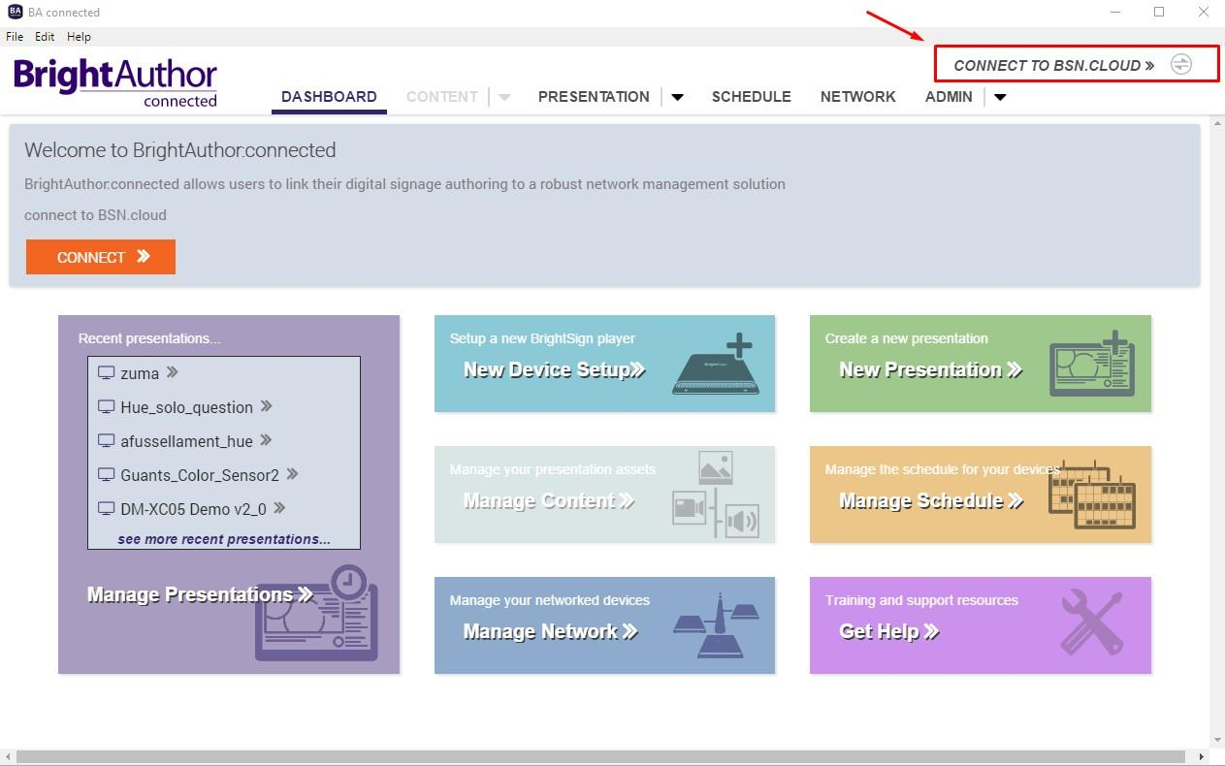Switch to the ADMIN tab
Screen dimensions: 1225x766
pos(949,97)
